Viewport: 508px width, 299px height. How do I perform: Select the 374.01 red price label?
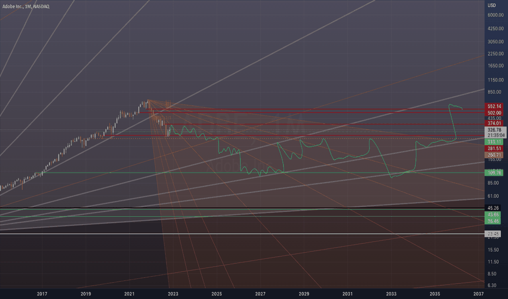coord(494,123)
